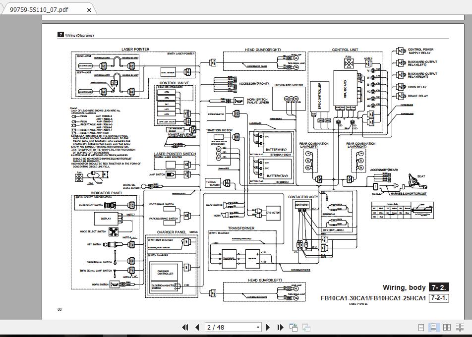The image size is (472, 337).
Task: Click the 'INDICATOR PANEL' heading
Action: click(107, 193)
